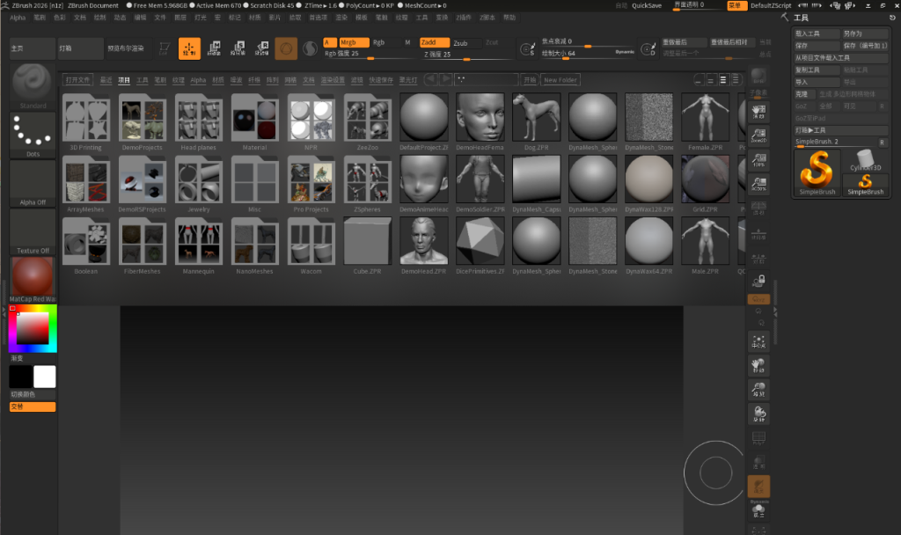This screenshot has height=535, width=901.
Task: Click the Rotate gizmo icon
Action: click(x=261, y=49)
